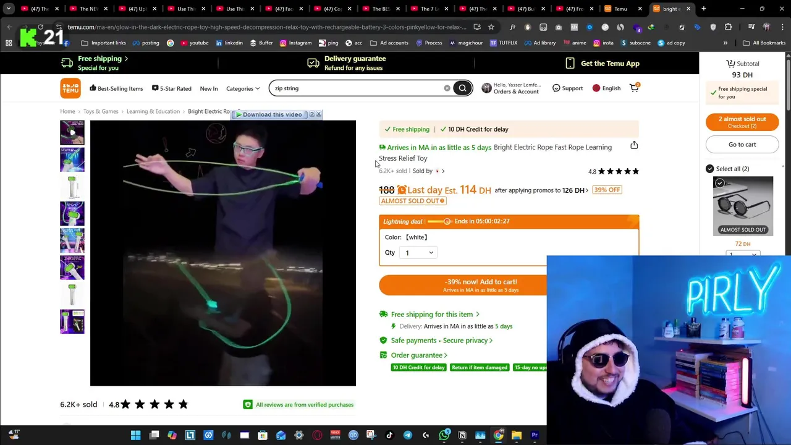
Task: Click the share icon beside product title
Action: (x=634, y=145)
